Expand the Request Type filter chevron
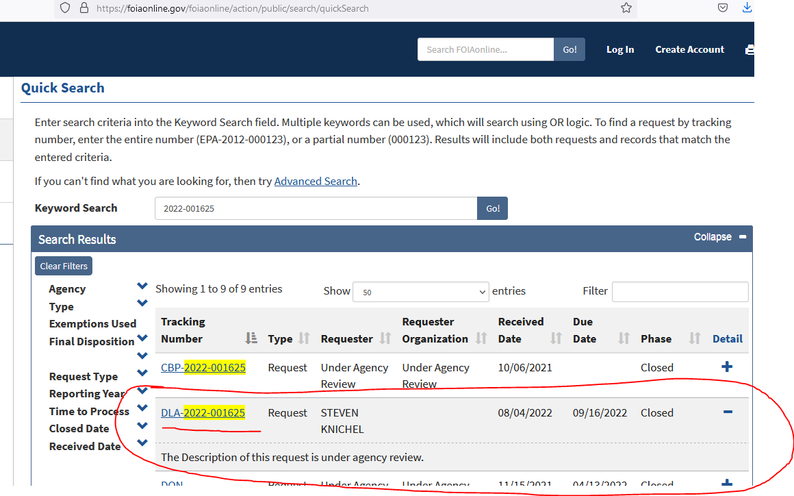 pos(142,373)
